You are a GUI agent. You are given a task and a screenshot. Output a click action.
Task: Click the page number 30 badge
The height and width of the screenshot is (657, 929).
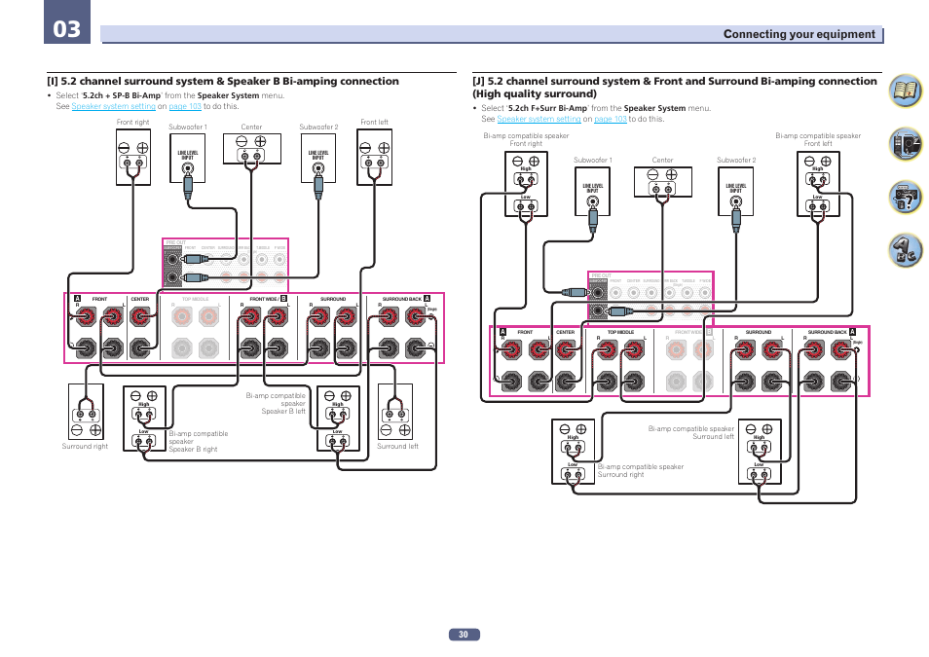[x=464, y=635]
